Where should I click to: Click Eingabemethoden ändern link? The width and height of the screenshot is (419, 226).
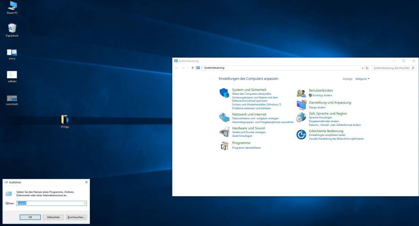tap(324, 121)
